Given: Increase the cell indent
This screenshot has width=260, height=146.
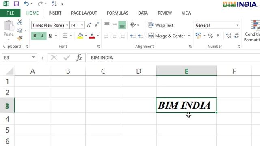Looking at the screenshot, I should point(141,36).
